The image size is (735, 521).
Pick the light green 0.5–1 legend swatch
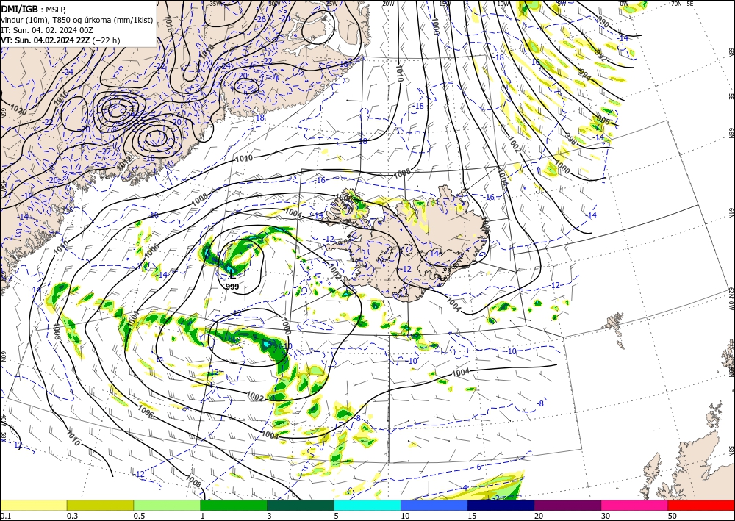167,505
